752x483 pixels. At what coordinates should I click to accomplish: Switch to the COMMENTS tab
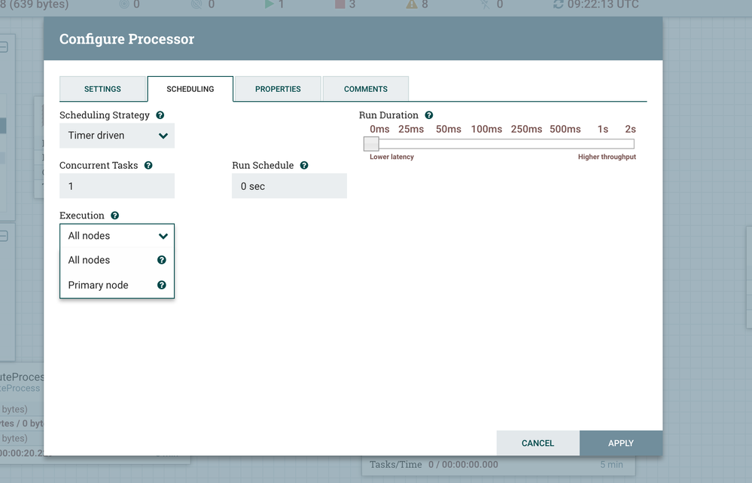[x=365, y=88]
